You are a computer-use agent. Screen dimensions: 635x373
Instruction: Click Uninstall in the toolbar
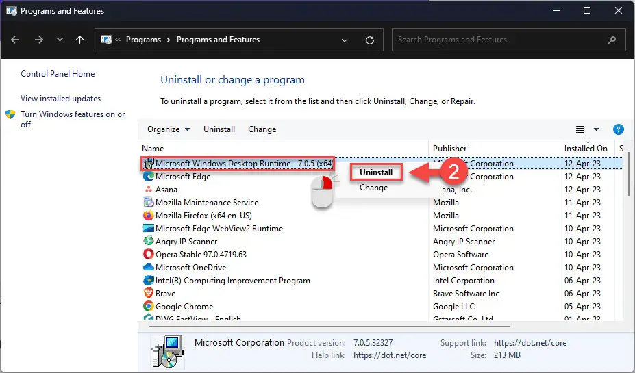tap(219, 129)
